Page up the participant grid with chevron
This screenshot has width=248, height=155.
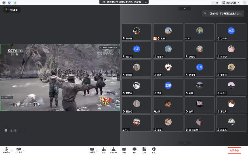pos(185,8)
